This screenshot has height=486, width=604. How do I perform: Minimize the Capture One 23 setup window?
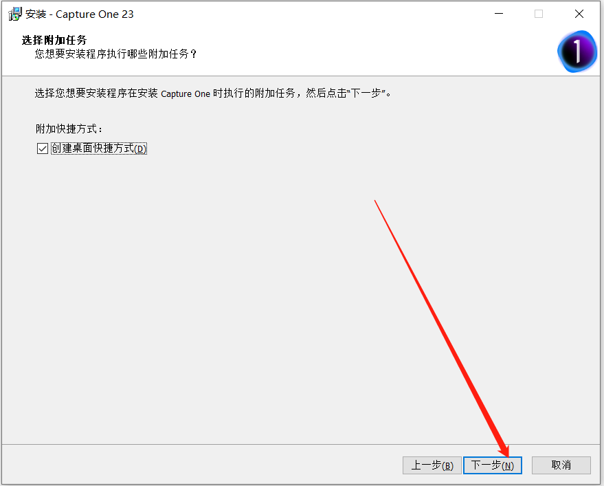(x=499, y=14)
